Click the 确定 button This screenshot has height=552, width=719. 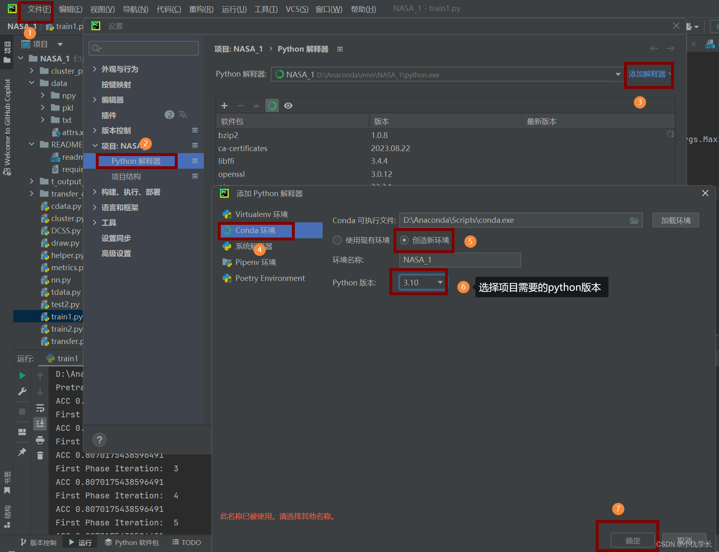click(x=633, y=541)
